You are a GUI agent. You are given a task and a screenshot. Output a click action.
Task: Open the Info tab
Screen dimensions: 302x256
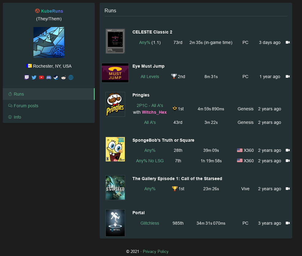[x=49, y=117]
